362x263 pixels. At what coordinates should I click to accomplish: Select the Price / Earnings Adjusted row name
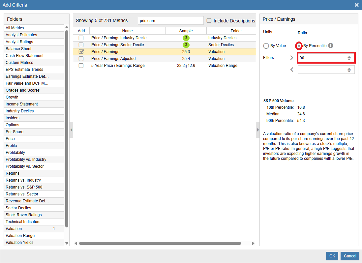tap(113, 59)
